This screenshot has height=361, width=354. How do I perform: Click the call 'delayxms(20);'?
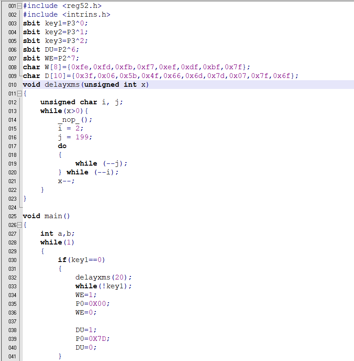[x=104, y=277]
